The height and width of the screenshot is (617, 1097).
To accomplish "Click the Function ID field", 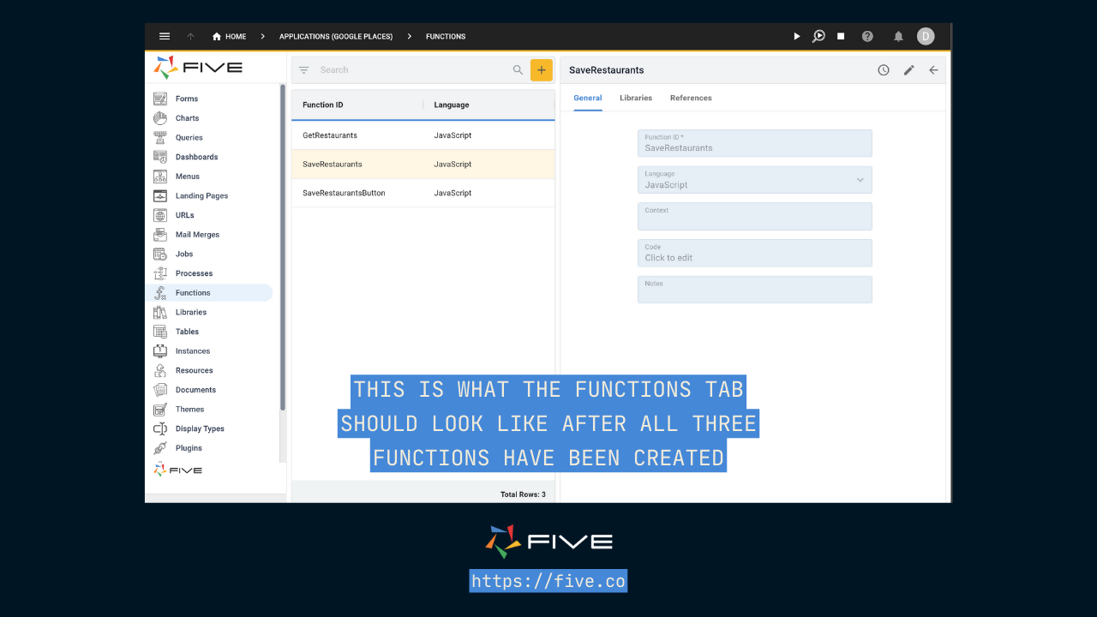I will pyautogui.click(x=755, y=143).
